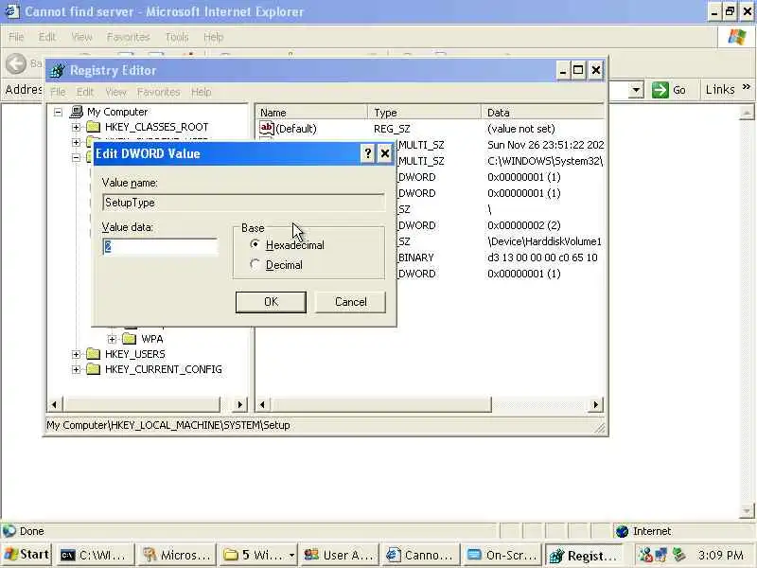This screenshot has width=757, height=568.
Task: Open the Windows Start menu
Action: (x=26, y=555)
